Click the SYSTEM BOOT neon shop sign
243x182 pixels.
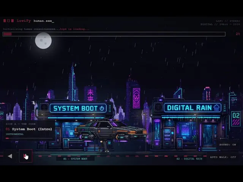pyautogui.click(x=78, y=108)
